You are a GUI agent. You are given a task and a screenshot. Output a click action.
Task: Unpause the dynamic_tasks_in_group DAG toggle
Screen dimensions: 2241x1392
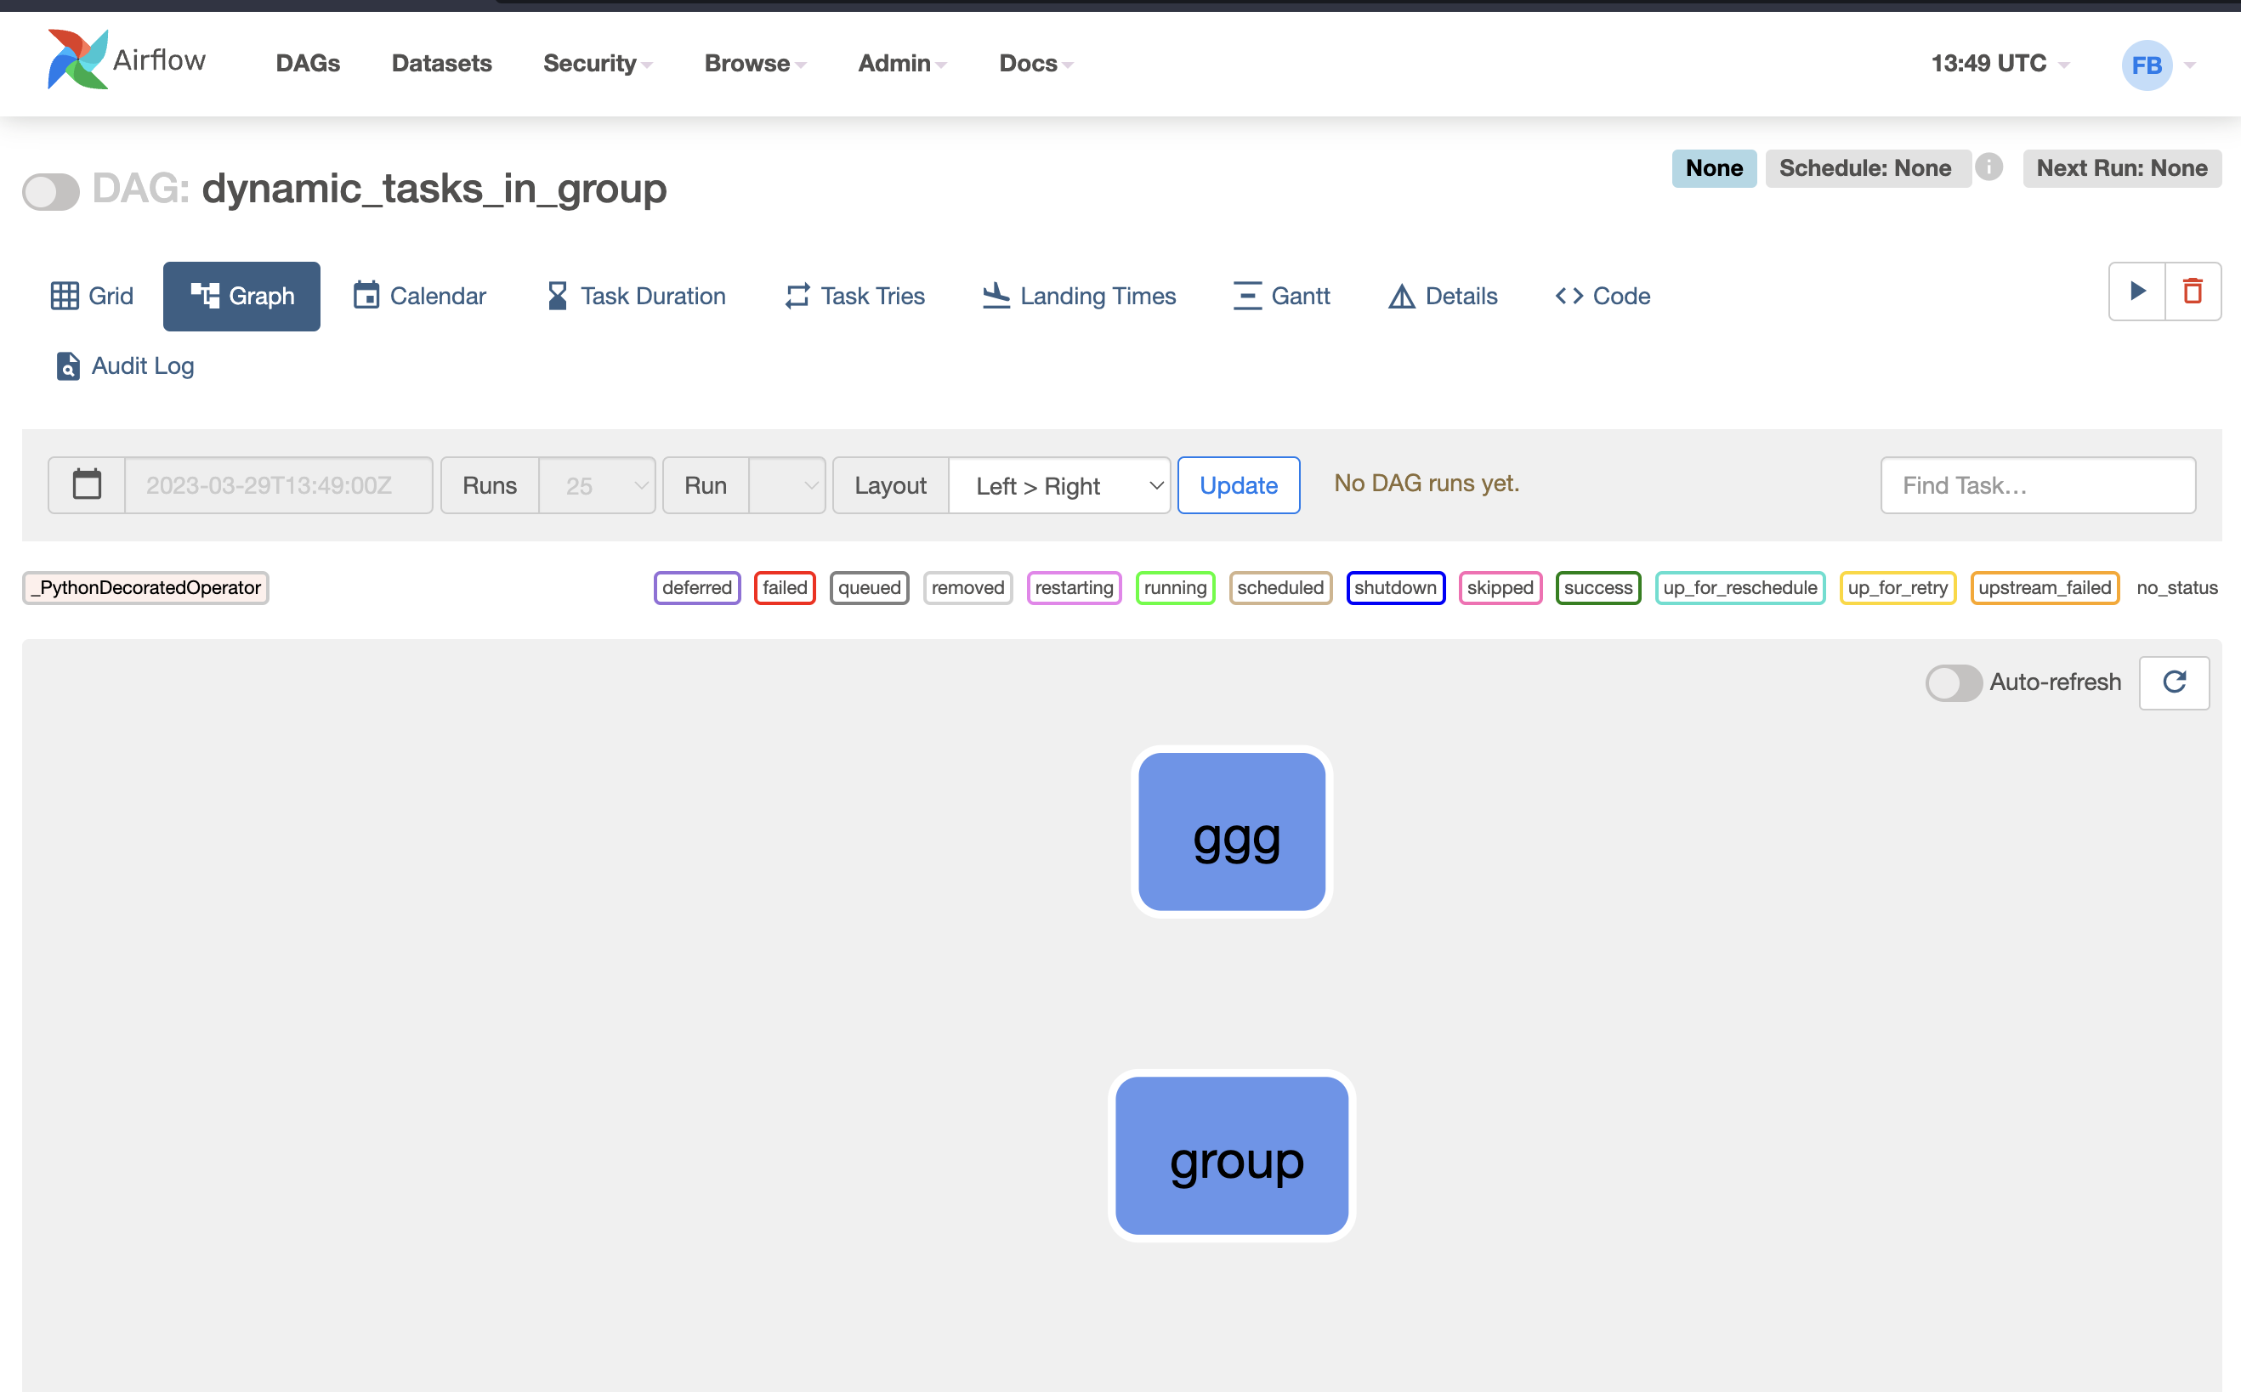(51, 191)
